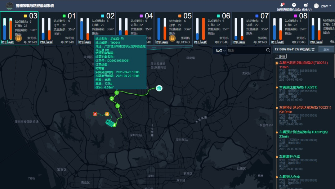Click the 返回 back button

(x=326, y=49)
